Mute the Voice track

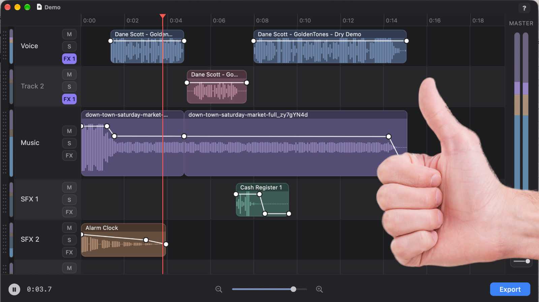[69, 34]
